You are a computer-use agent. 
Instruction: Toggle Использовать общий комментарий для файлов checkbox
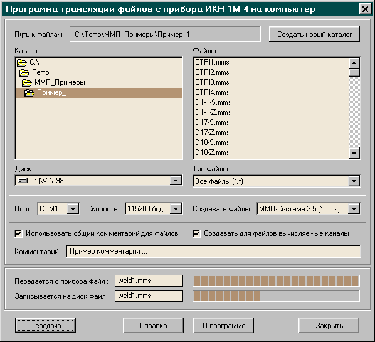18,233
